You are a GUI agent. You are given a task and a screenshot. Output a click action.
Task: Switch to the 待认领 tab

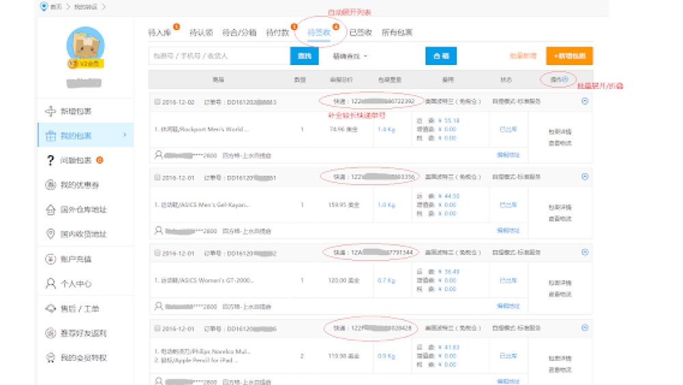click(x=201, y=33)
